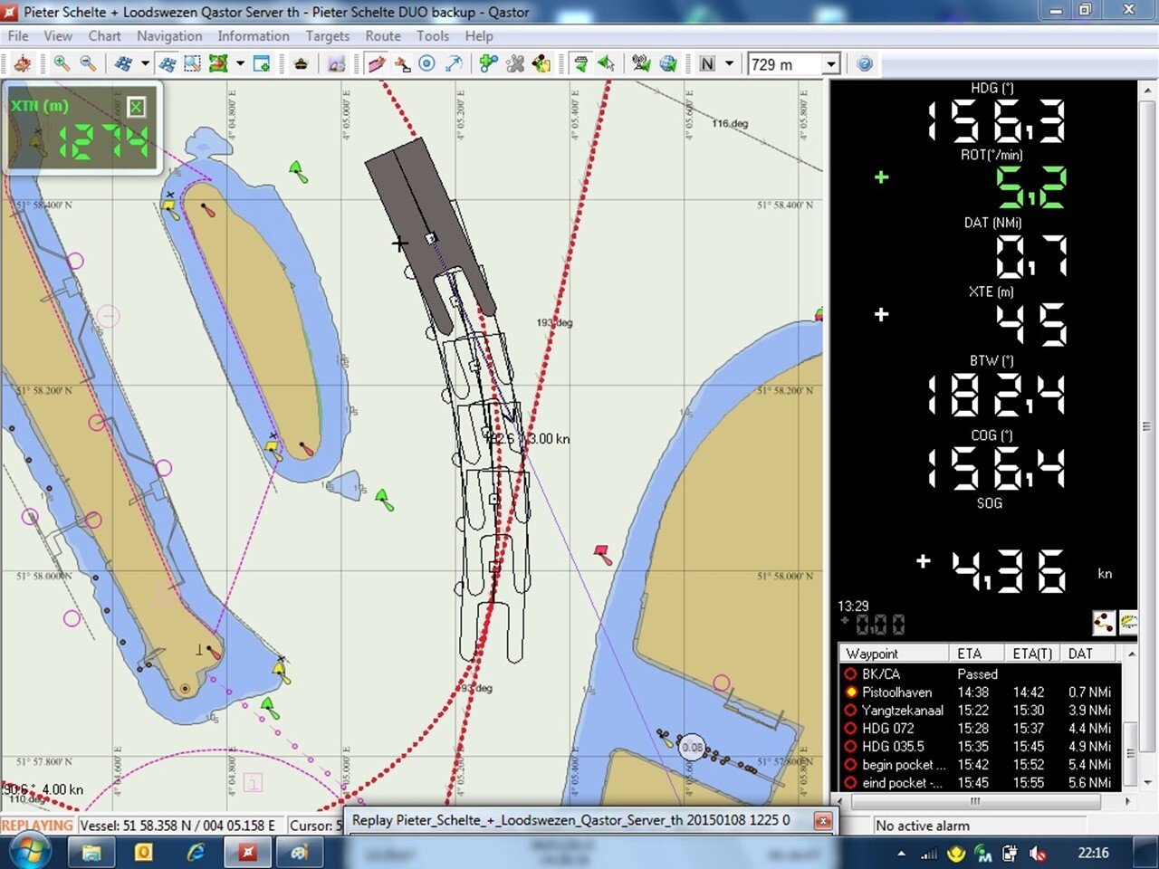Open the Targets menu
1159x869 pixels.
coord(327,36)
